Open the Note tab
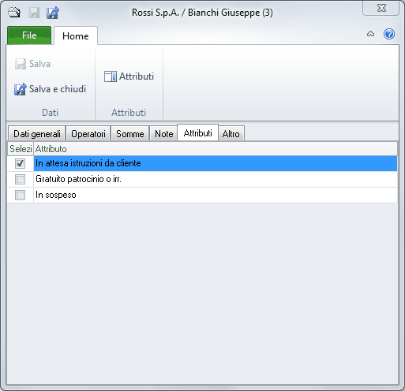This screenshot has height=391, width=405. click(163, 134)
